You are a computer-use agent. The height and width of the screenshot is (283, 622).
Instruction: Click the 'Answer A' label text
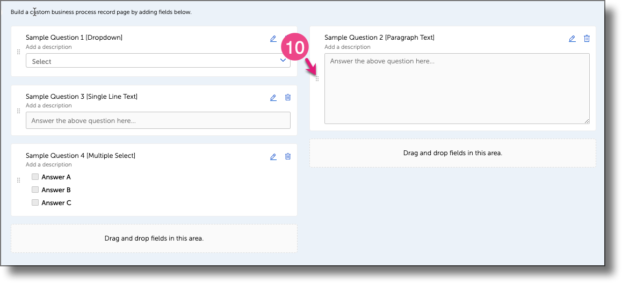(x=56, y=177)
